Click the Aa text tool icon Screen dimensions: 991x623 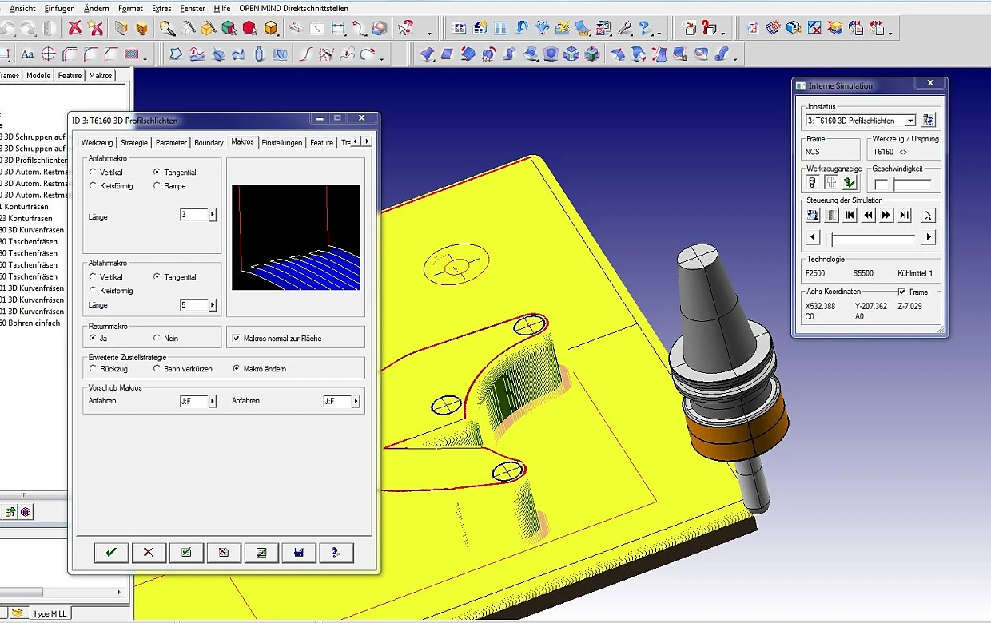point(27,54)
